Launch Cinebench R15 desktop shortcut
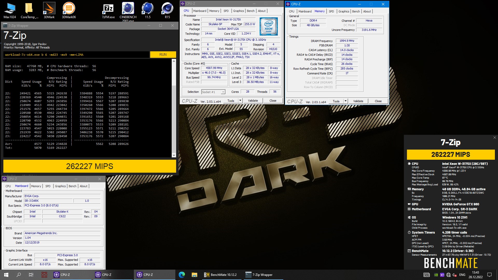Viewport: 498px width, 280px height. click(167, 10)
